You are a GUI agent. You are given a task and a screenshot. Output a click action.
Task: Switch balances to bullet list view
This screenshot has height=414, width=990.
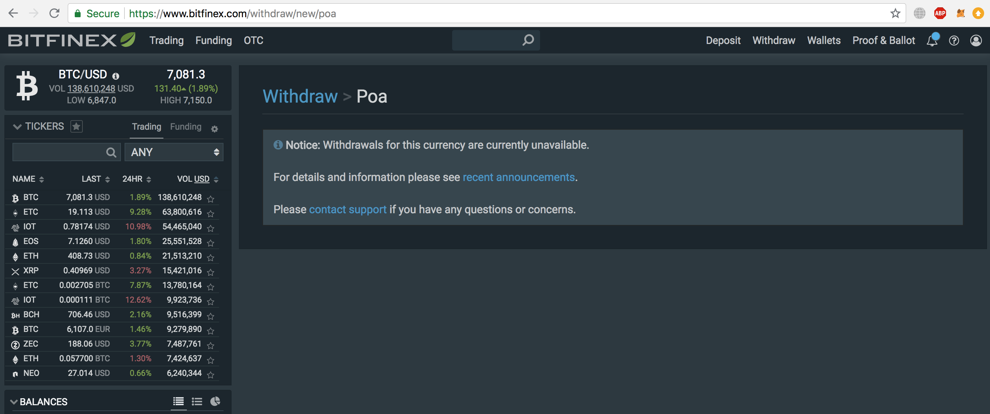pyautogui.click(x=197, y=401)
